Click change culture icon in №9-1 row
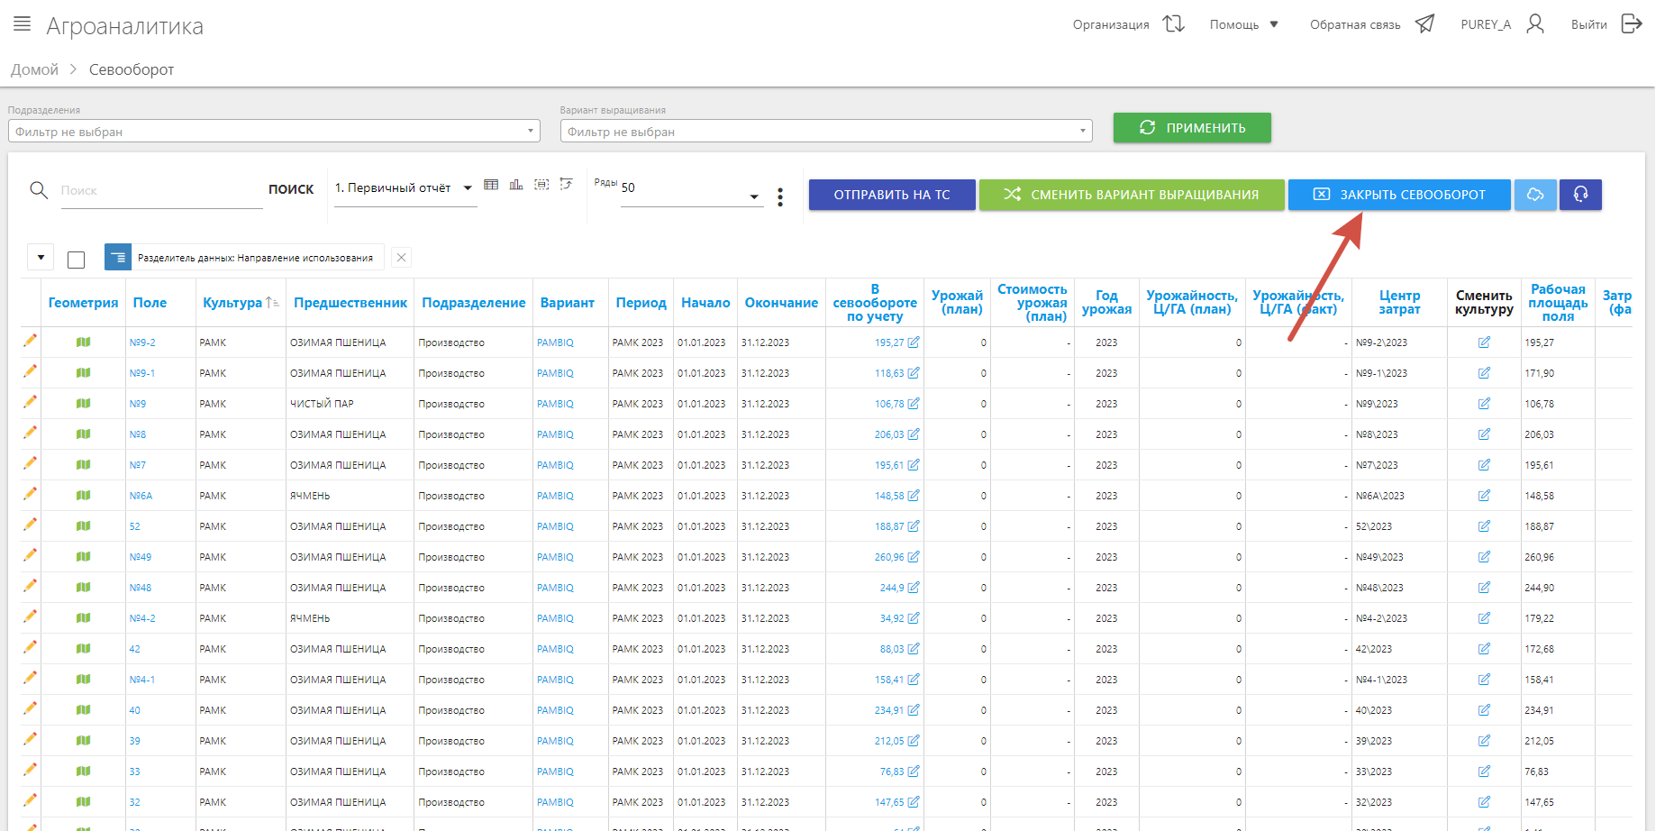This screenshot has width=1674, height=831. (1484, 373)
